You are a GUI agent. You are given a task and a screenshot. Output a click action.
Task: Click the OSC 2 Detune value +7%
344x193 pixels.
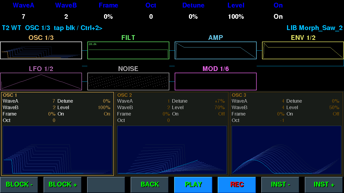point(220,101)
